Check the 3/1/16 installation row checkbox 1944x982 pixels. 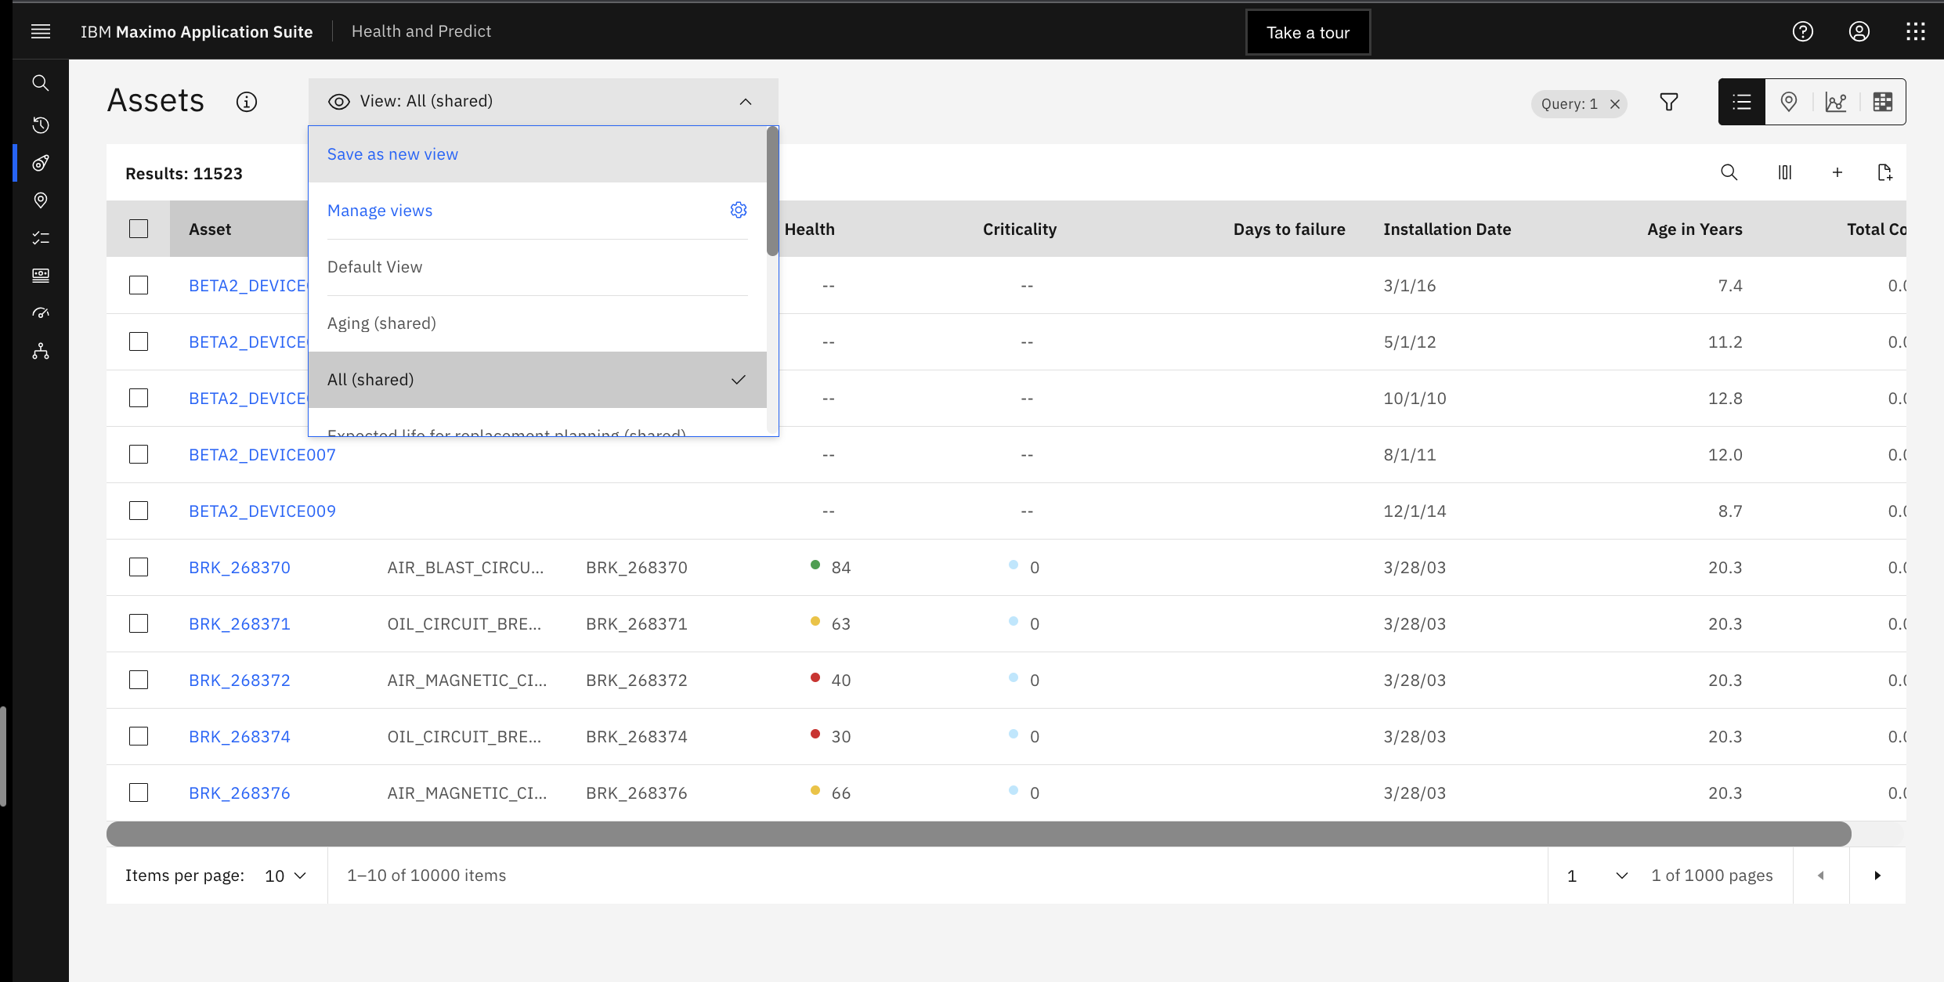coord(139,285)
